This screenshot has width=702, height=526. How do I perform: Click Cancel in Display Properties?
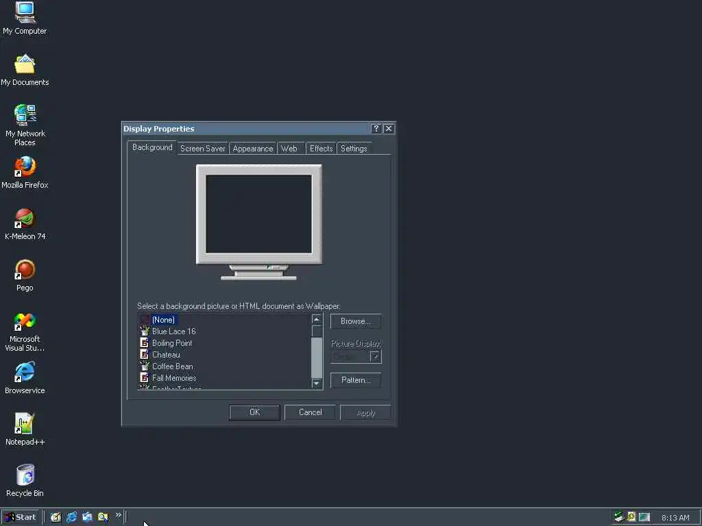(310, 412)
